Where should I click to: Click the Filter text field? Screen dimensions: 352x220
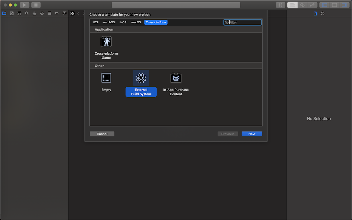click(x=243, y=22)
